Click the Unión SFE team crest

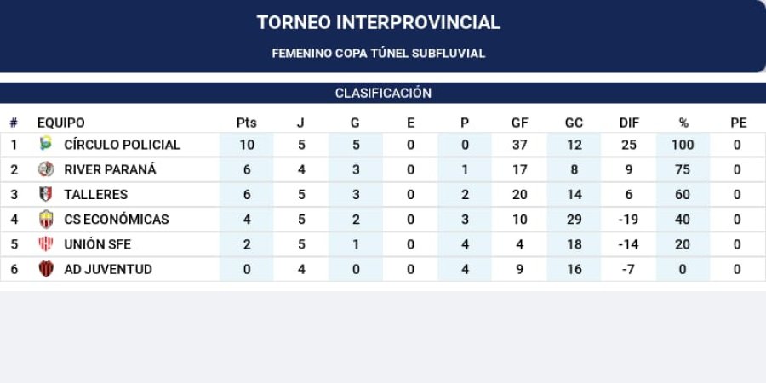46,244
